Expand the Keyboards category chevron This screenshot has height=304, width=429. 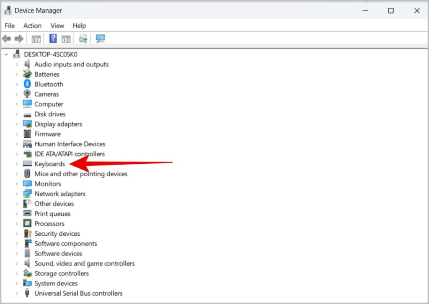point(17,164)
